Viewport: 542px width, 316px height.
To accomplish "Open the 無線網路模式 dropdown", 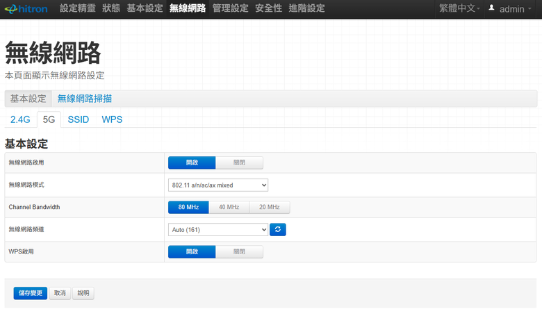I will point(218,185).
